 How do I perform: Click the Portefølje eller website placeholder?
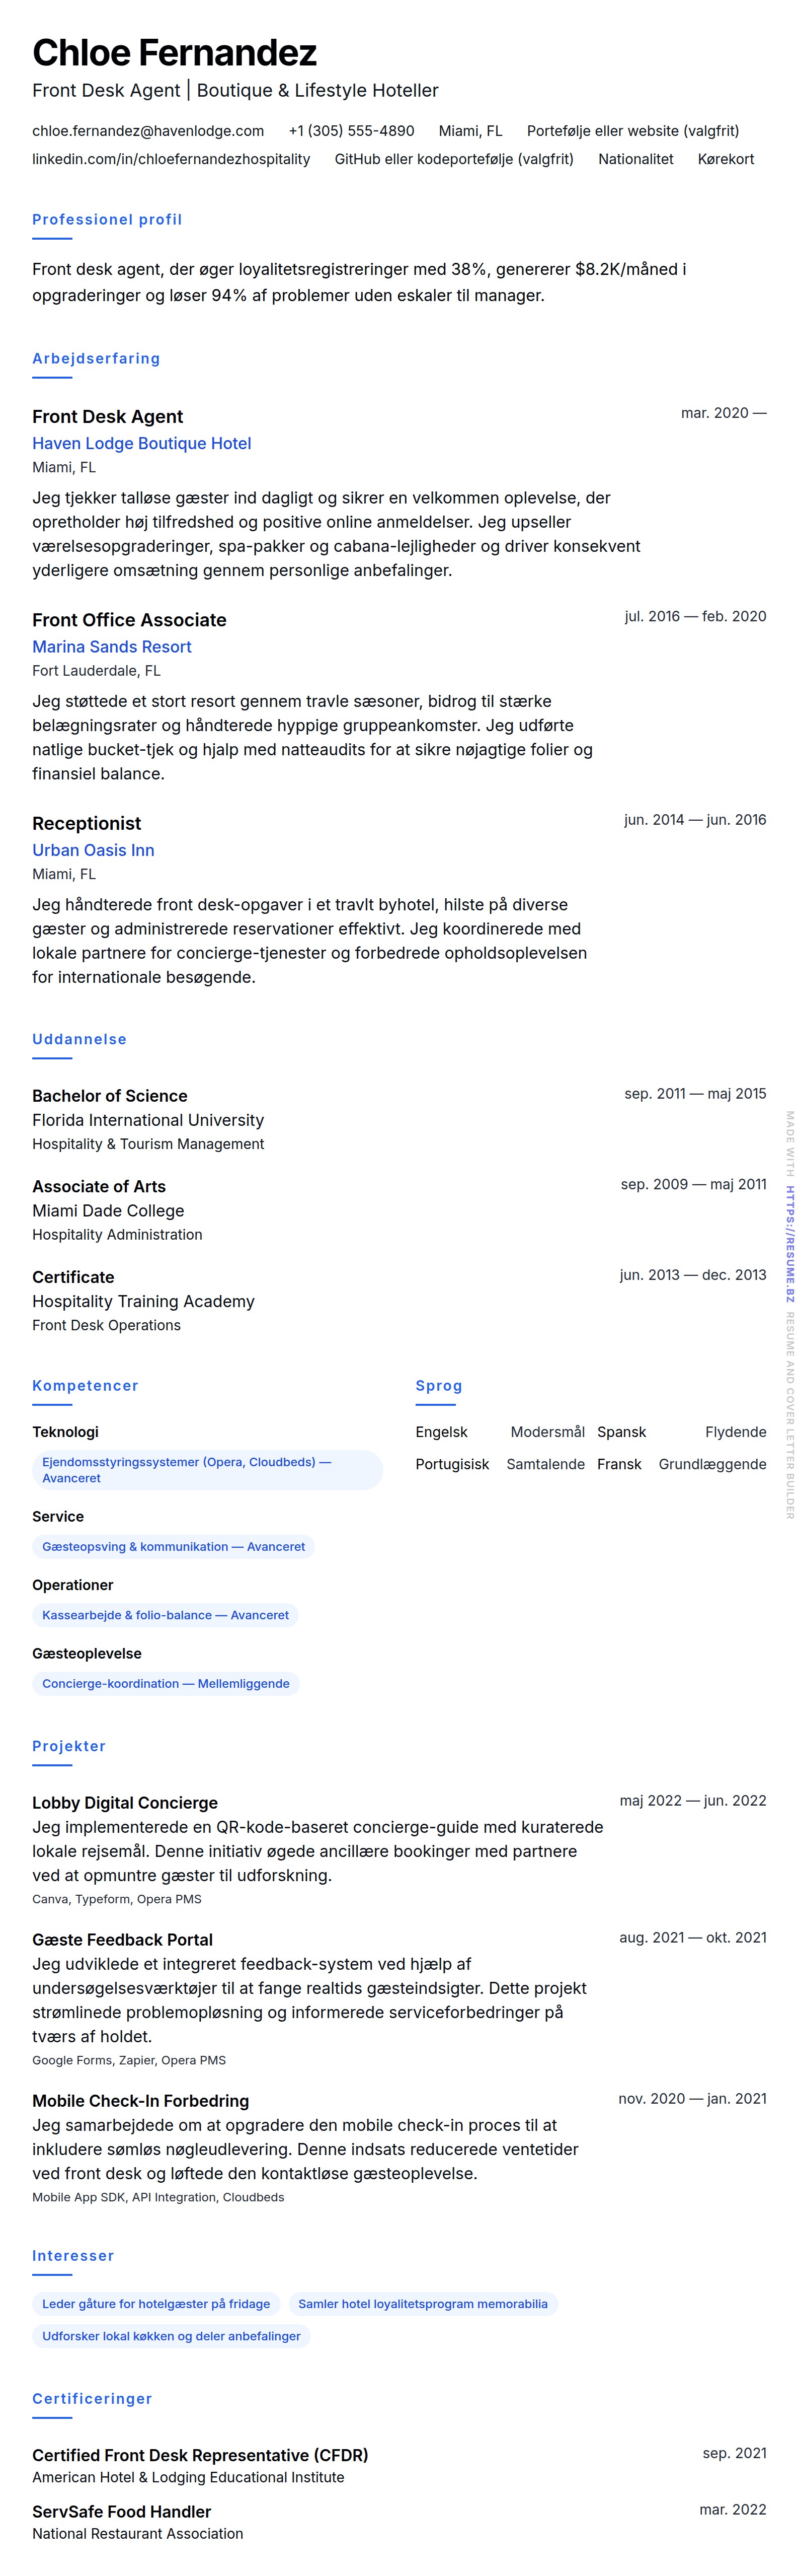pyautogui.click(x=632, y=131)
